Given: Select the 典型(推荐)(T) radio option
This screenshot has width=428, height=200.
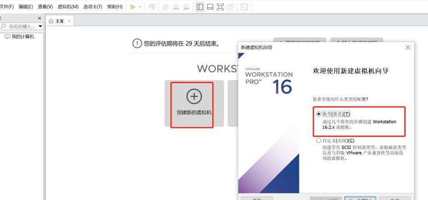Looking at the screenshot, I should click(x=319, y=114).
